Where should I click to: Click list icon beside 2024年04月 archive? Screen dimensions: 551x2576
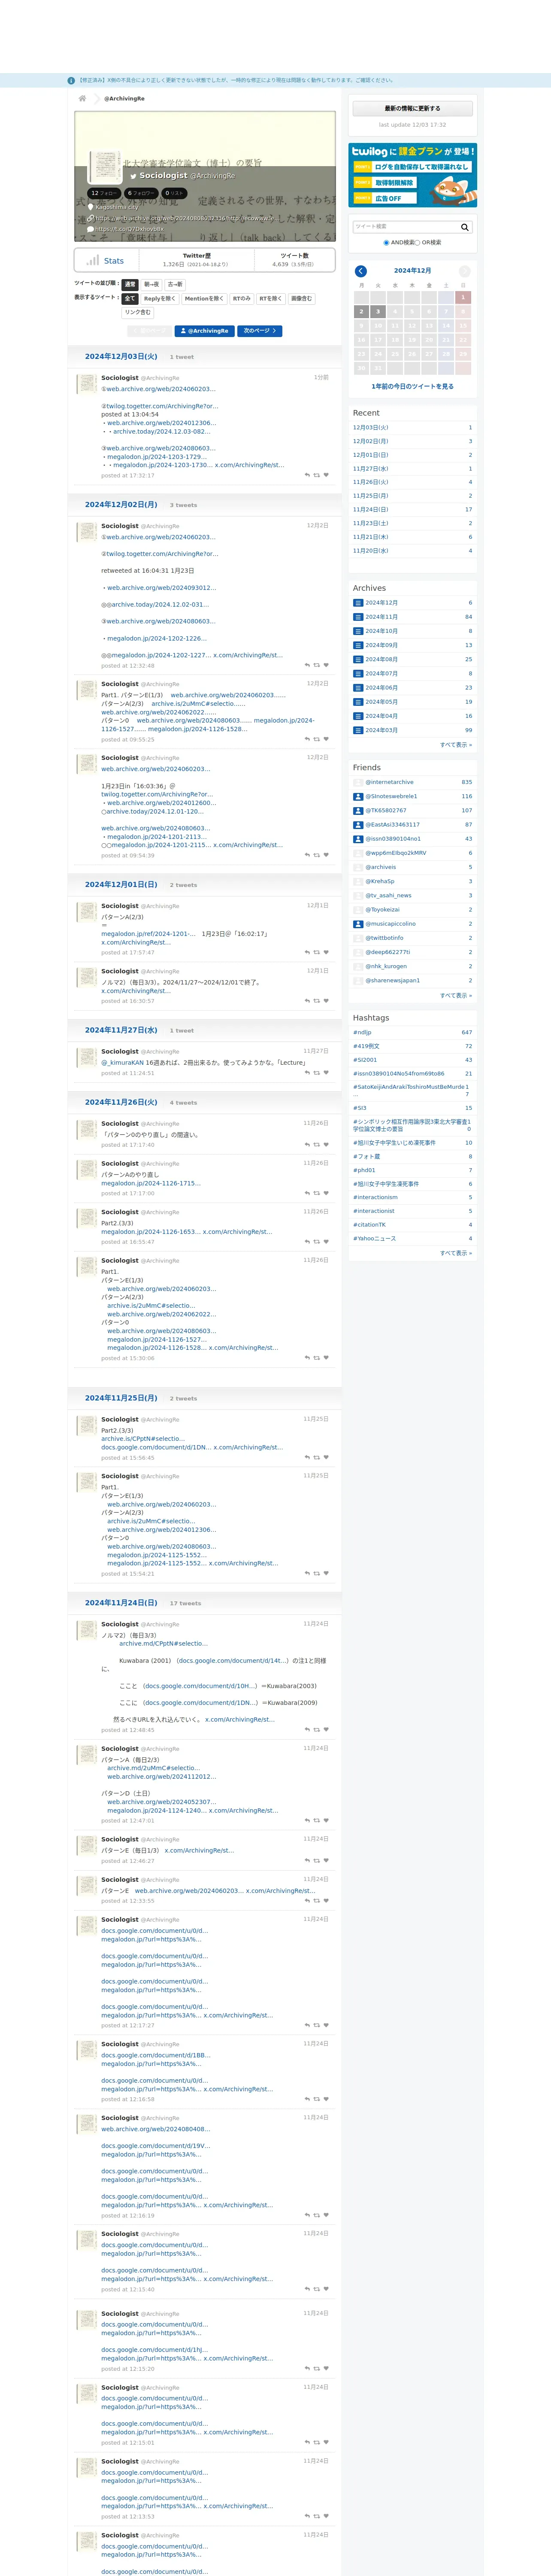(358, 716)
